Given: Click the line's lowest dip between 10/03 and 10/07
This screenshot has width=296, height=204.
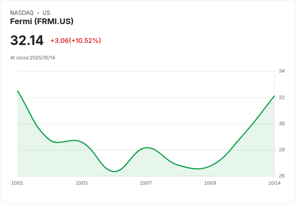Looking at the screenshot, I should [115, 171].
